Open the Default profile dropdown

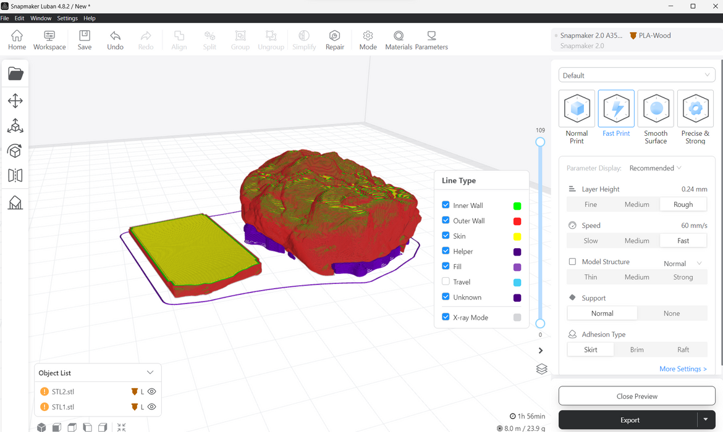(636, 75)
